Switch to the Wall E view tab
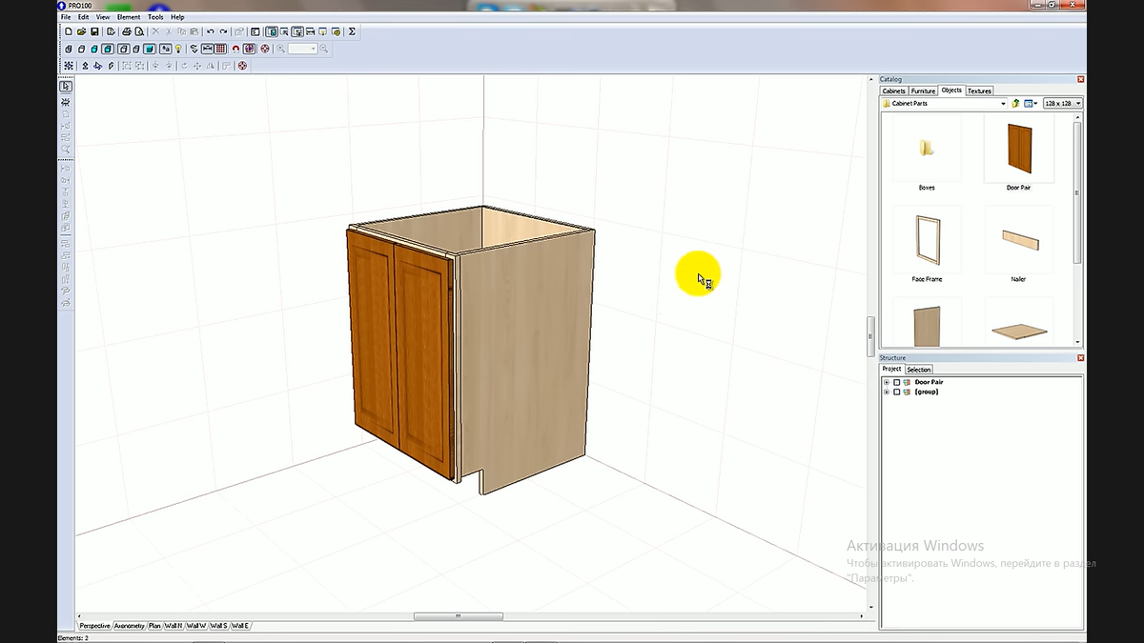 (x=240, y=626)
